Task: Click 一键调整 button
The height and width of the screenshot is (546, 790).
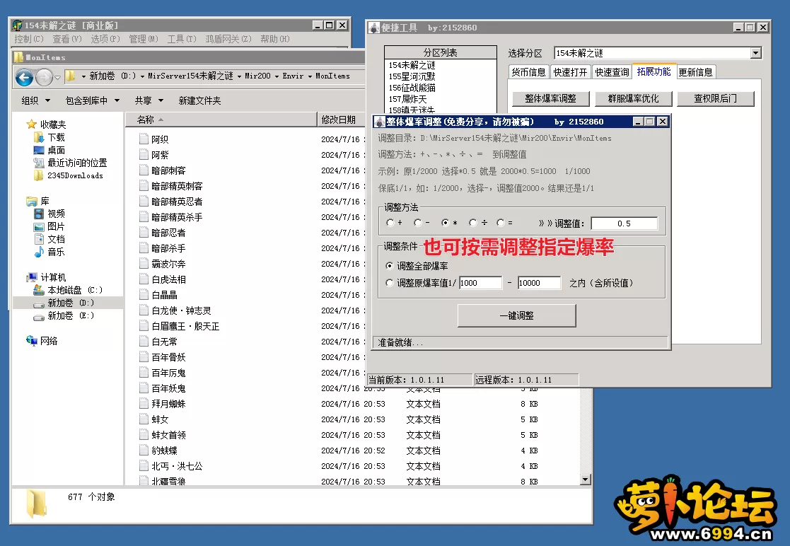Action: 516,315
